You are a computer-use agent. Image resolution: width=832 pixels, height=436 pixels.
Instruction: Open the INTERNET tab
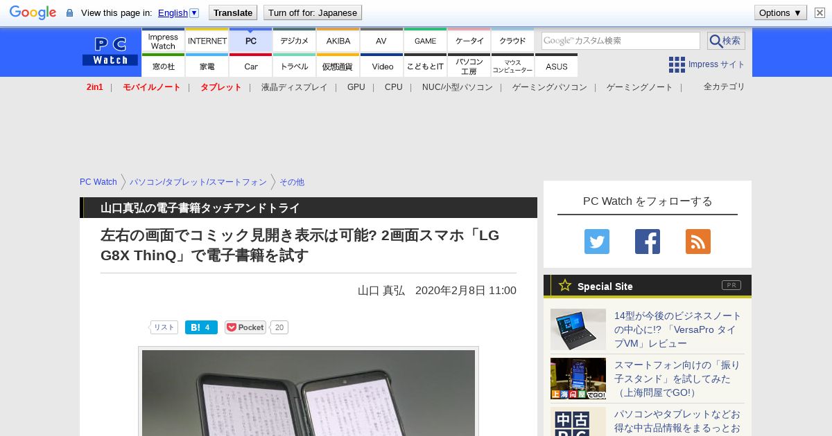coord(207,40)
